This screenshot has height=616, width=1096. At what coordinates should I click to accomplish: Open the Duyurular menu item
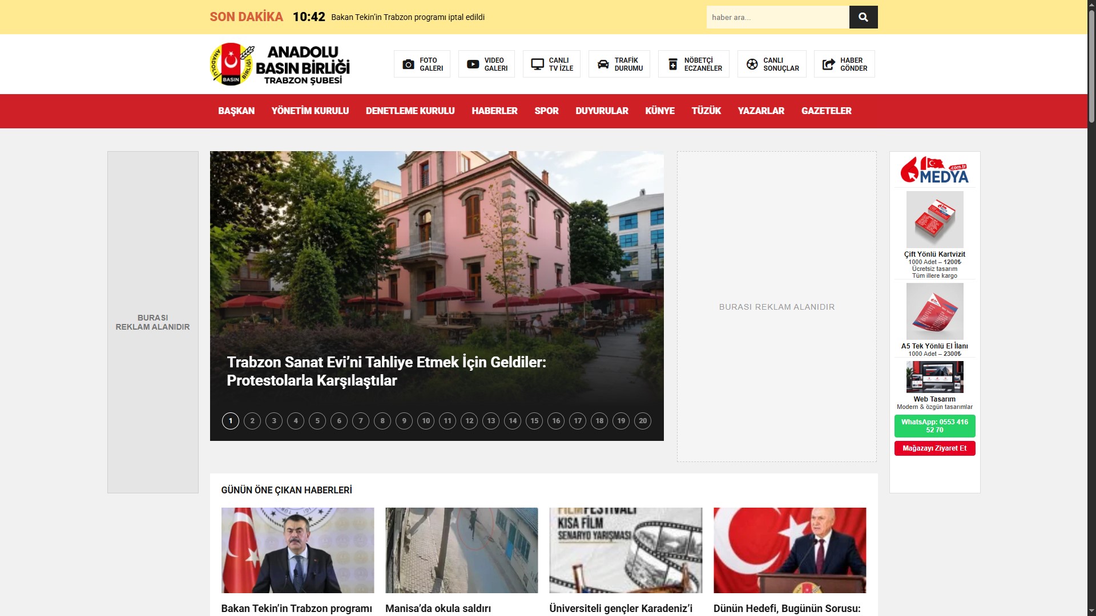[x=602, y=111]
